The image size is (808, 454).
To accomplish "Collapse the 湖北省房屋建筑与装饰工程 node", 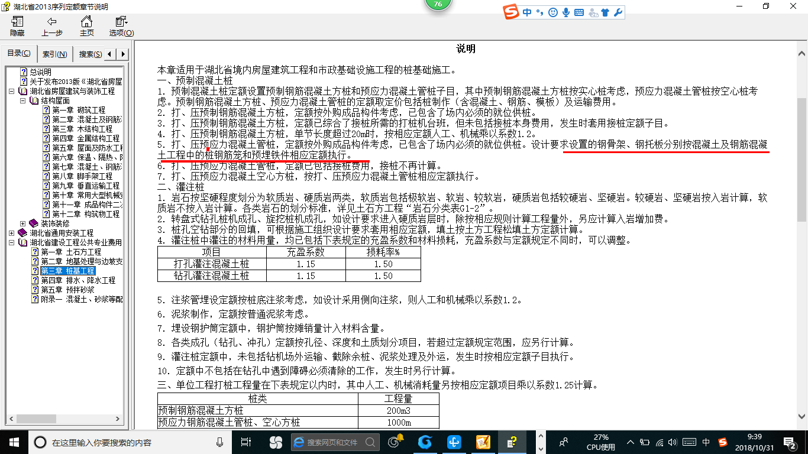I will (12, 92).
